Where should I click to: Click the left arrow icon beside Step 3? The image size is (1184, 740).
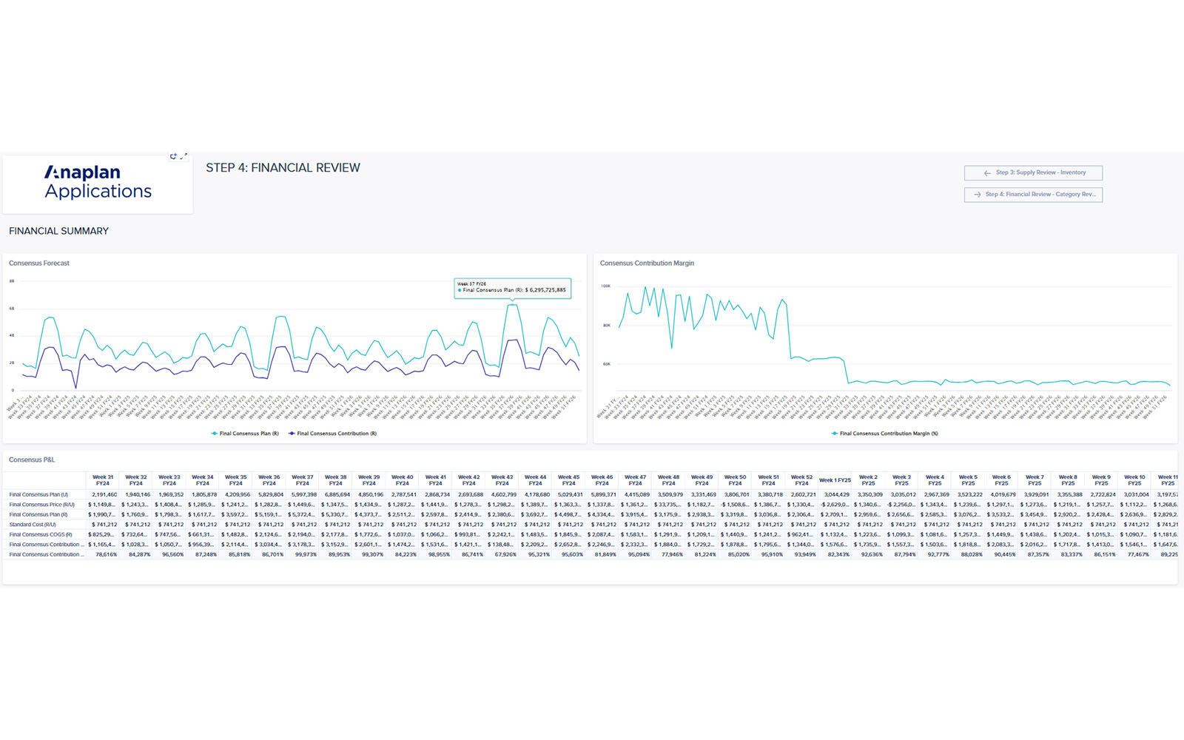pos(987,173)
